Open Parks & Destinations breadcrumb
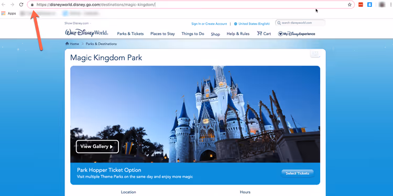Screen dimensions: 393x196 point(101,44)
